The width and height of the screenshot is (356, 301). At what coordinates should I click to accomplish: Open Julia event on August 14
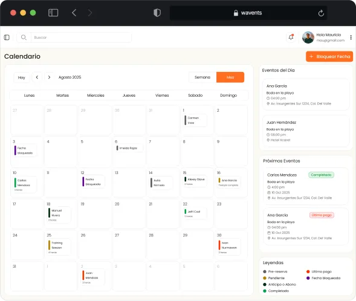click(x=161, y=183)
